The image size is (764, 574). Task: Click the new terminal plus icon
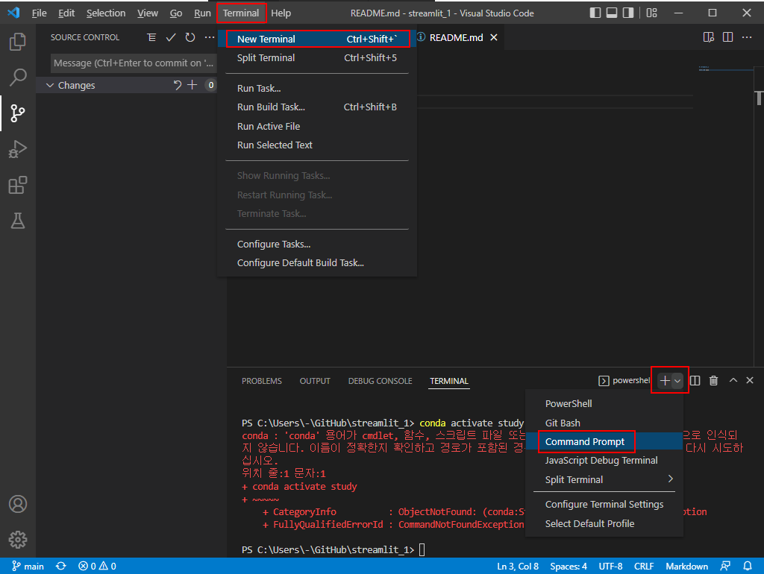pyautogui.click(x=664, y=381)
